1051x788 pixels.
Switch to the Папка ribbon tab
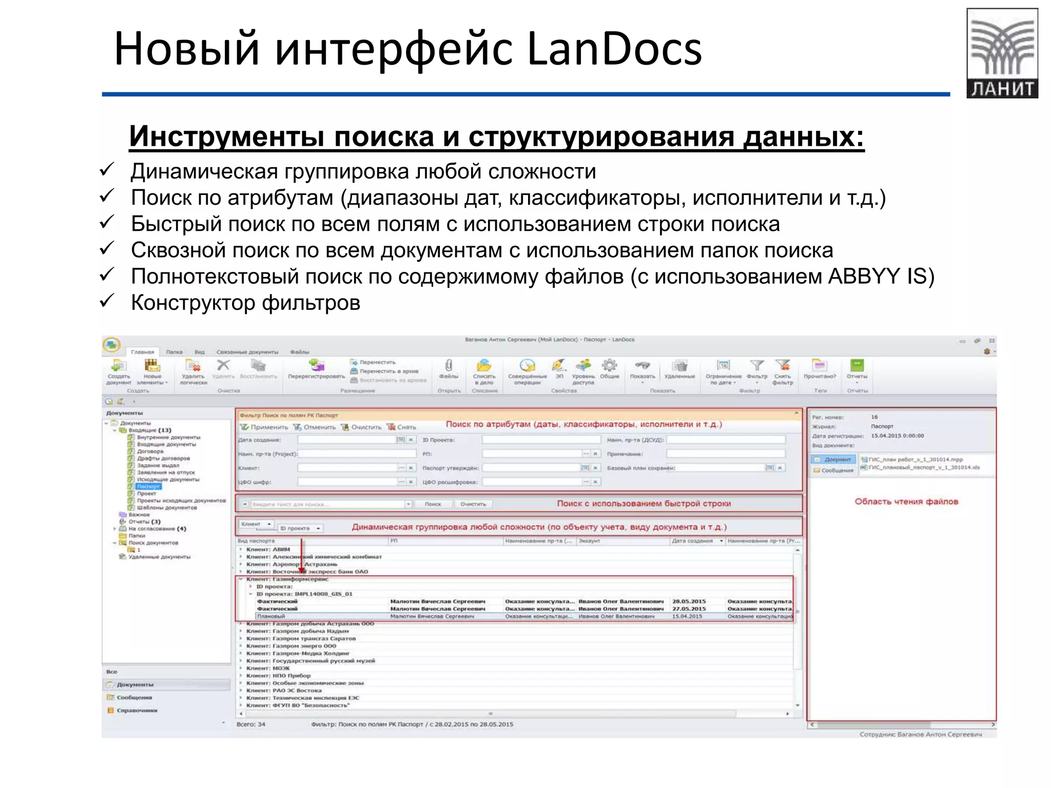(x=174, y=352)
